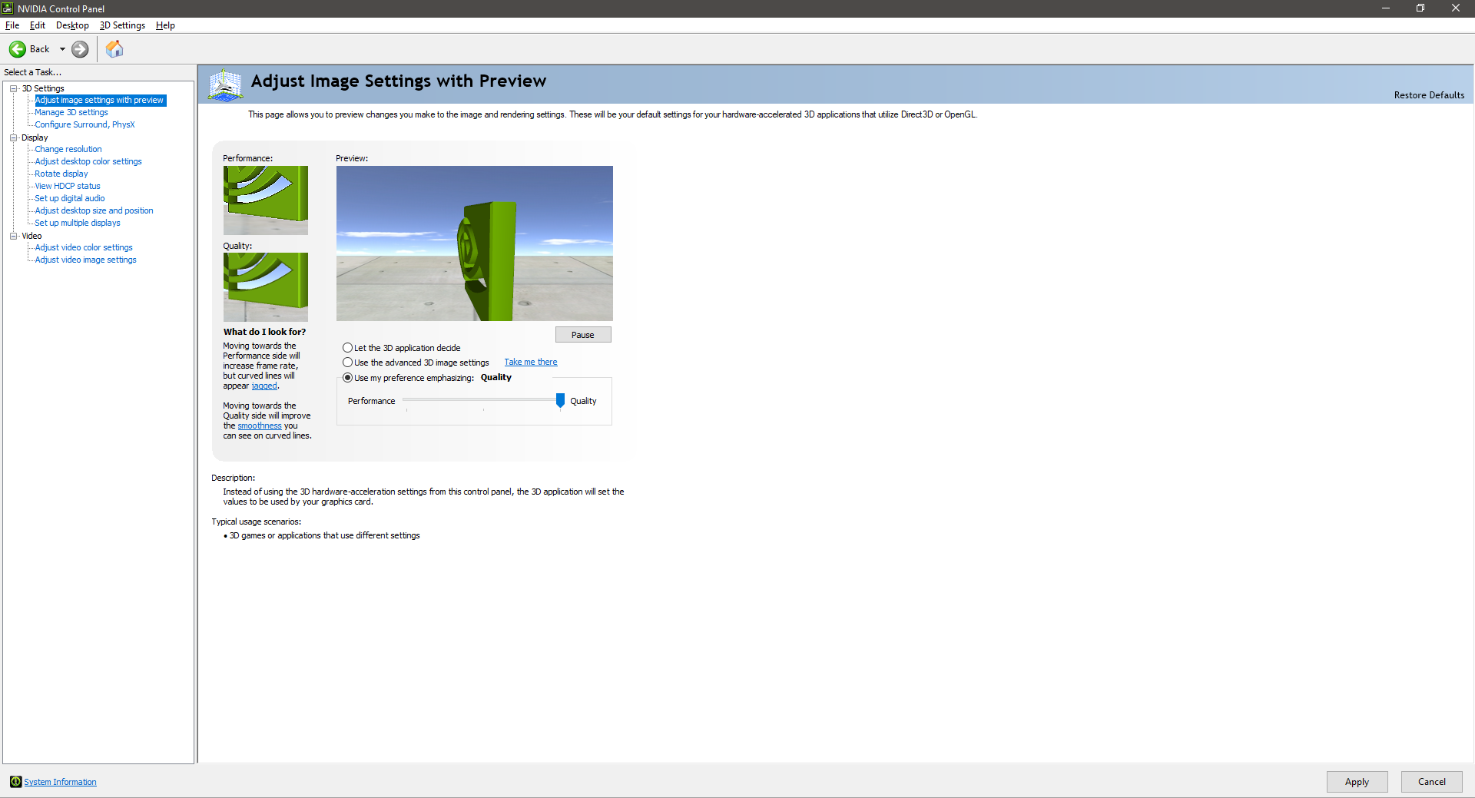The height and width of the screenshot is (798, 1475).
Task: Open Manage 3D settings
Action: point(71,112)
